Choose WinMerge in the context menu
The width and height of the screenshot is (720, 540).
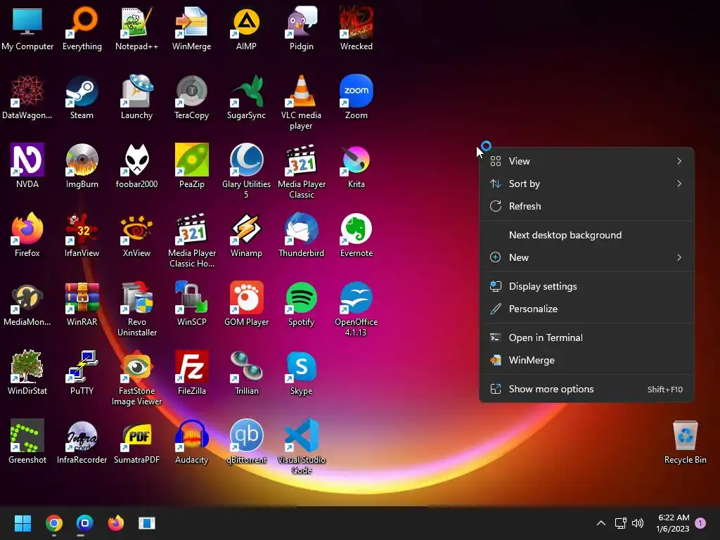pyautogui.click(x=586, y=361)
